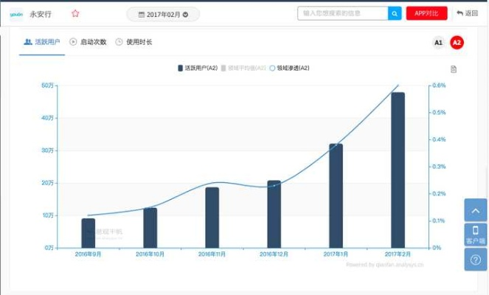Click the blue search magnifier button
The width and height of the screenshot is (489, 295).
pos(395,13)
